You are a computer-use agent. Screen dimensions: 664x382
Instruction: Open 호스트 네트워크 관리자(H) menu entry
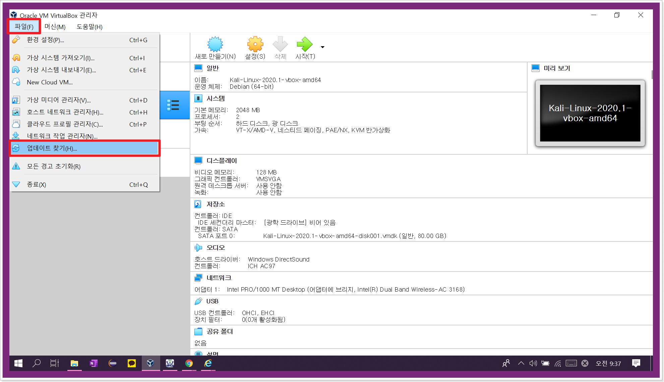[84, 112]
